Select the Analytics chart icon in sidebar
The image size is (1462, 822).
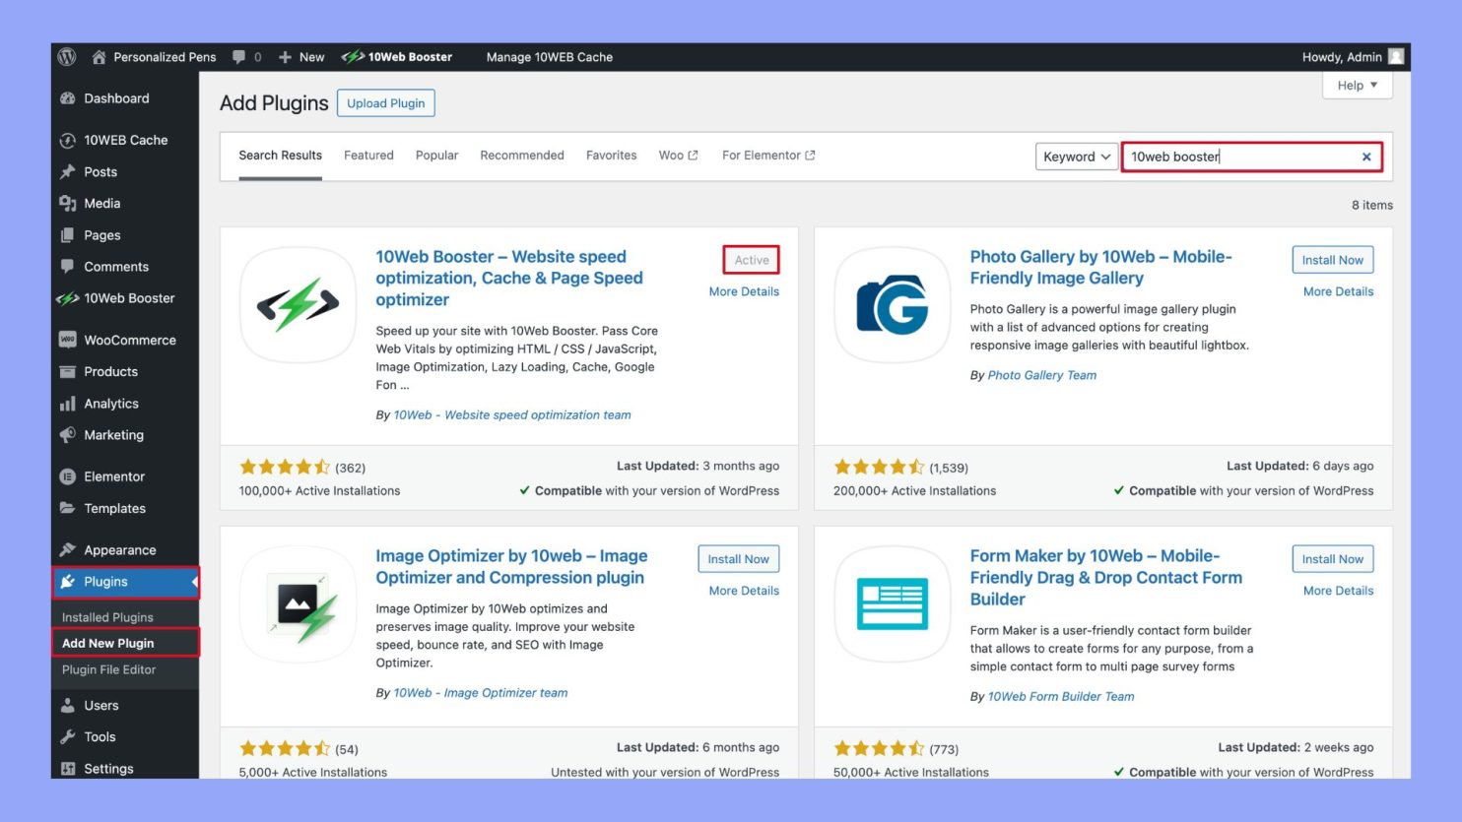(68, 403)
